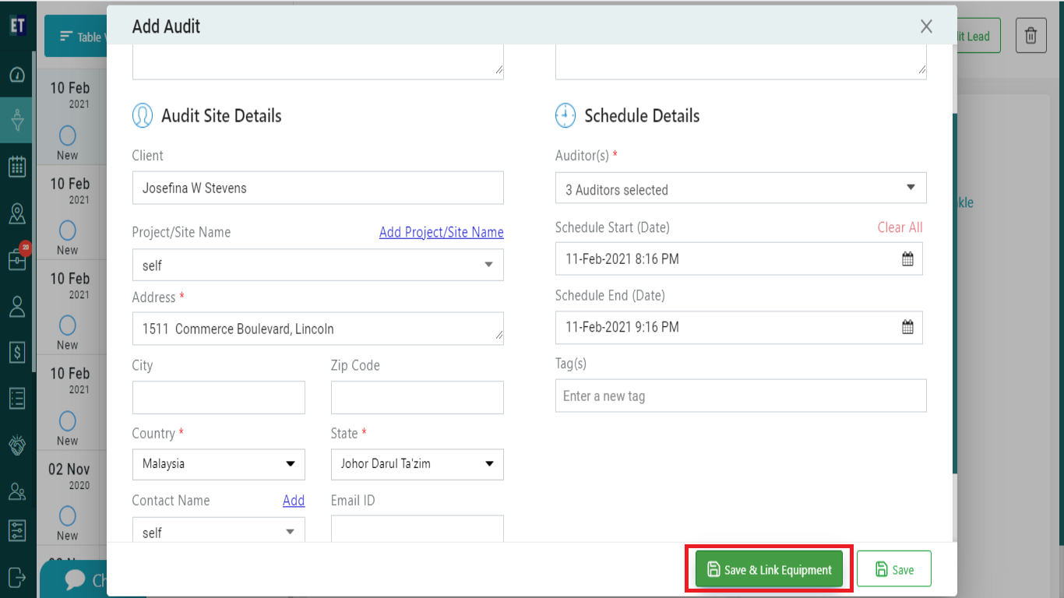Select the New status circle under 02 Nov 2020
The width and height of the screenshot is (1064, 598).
(68, 515)
